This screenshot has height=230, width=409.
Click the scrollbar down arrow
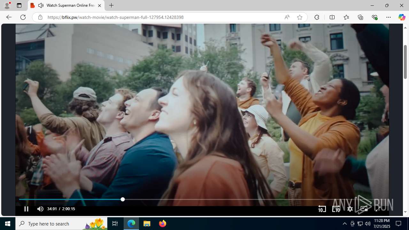(405, 212)
